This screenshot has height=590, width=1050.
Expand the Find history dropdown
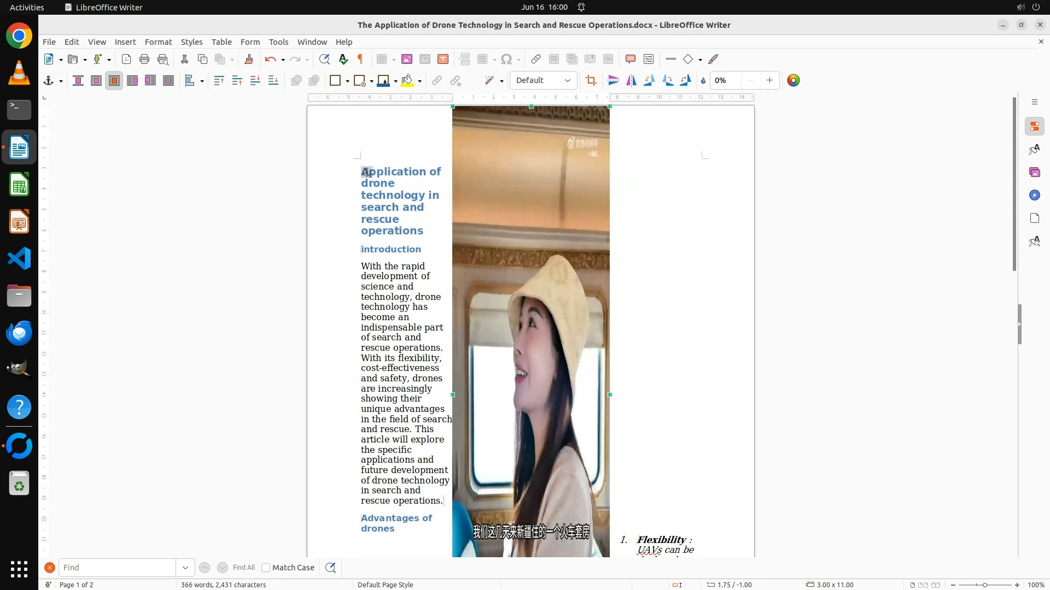coord(185,568)
